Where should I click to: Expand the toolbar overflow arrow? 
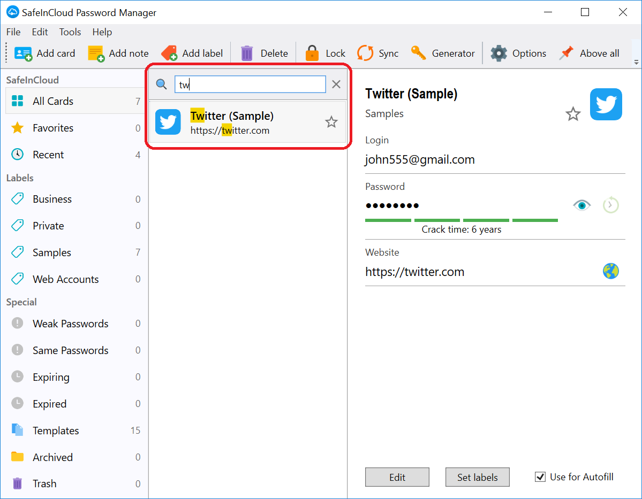[636, 62]
